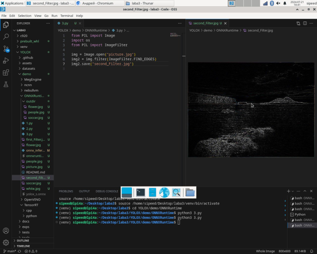This screenshot has width=317, height=254.
Task: Click the web browser globe in the dock
Action: click(165, 192)
